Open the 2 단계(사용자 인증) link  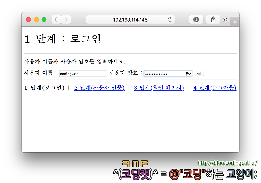point(100,88)
